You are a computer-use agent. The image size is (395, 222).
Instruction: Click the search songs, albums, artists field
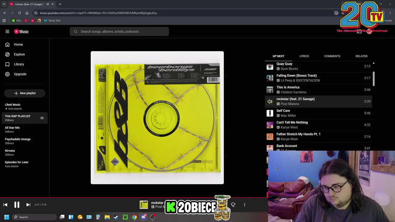point(119,31)
